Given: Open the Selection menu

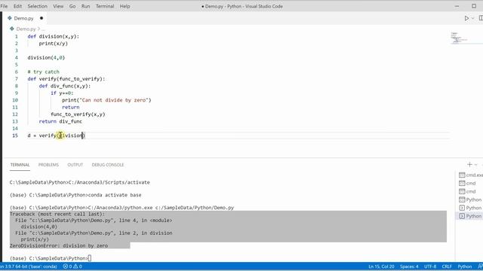Looking at the screenshot, I should click(37, 6).
